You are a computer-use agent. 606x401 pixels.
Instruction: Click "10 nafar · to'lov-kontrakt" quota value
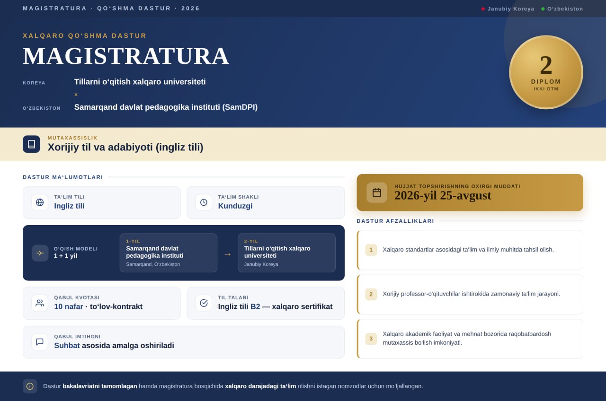(x=98, y=306)
